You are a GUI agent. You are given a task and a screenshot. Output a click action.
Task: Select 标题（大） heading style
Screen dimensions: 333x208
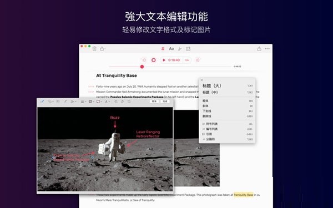tap(227, 86)
